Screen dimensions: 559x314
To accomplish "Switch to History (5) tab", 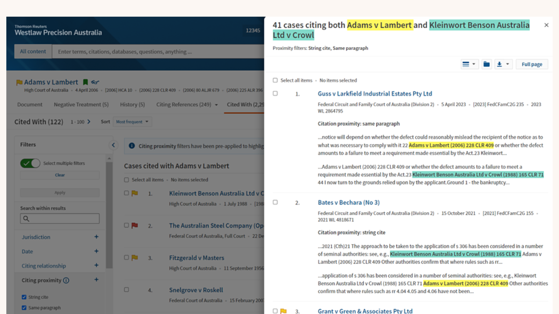I will pos(132,104).
